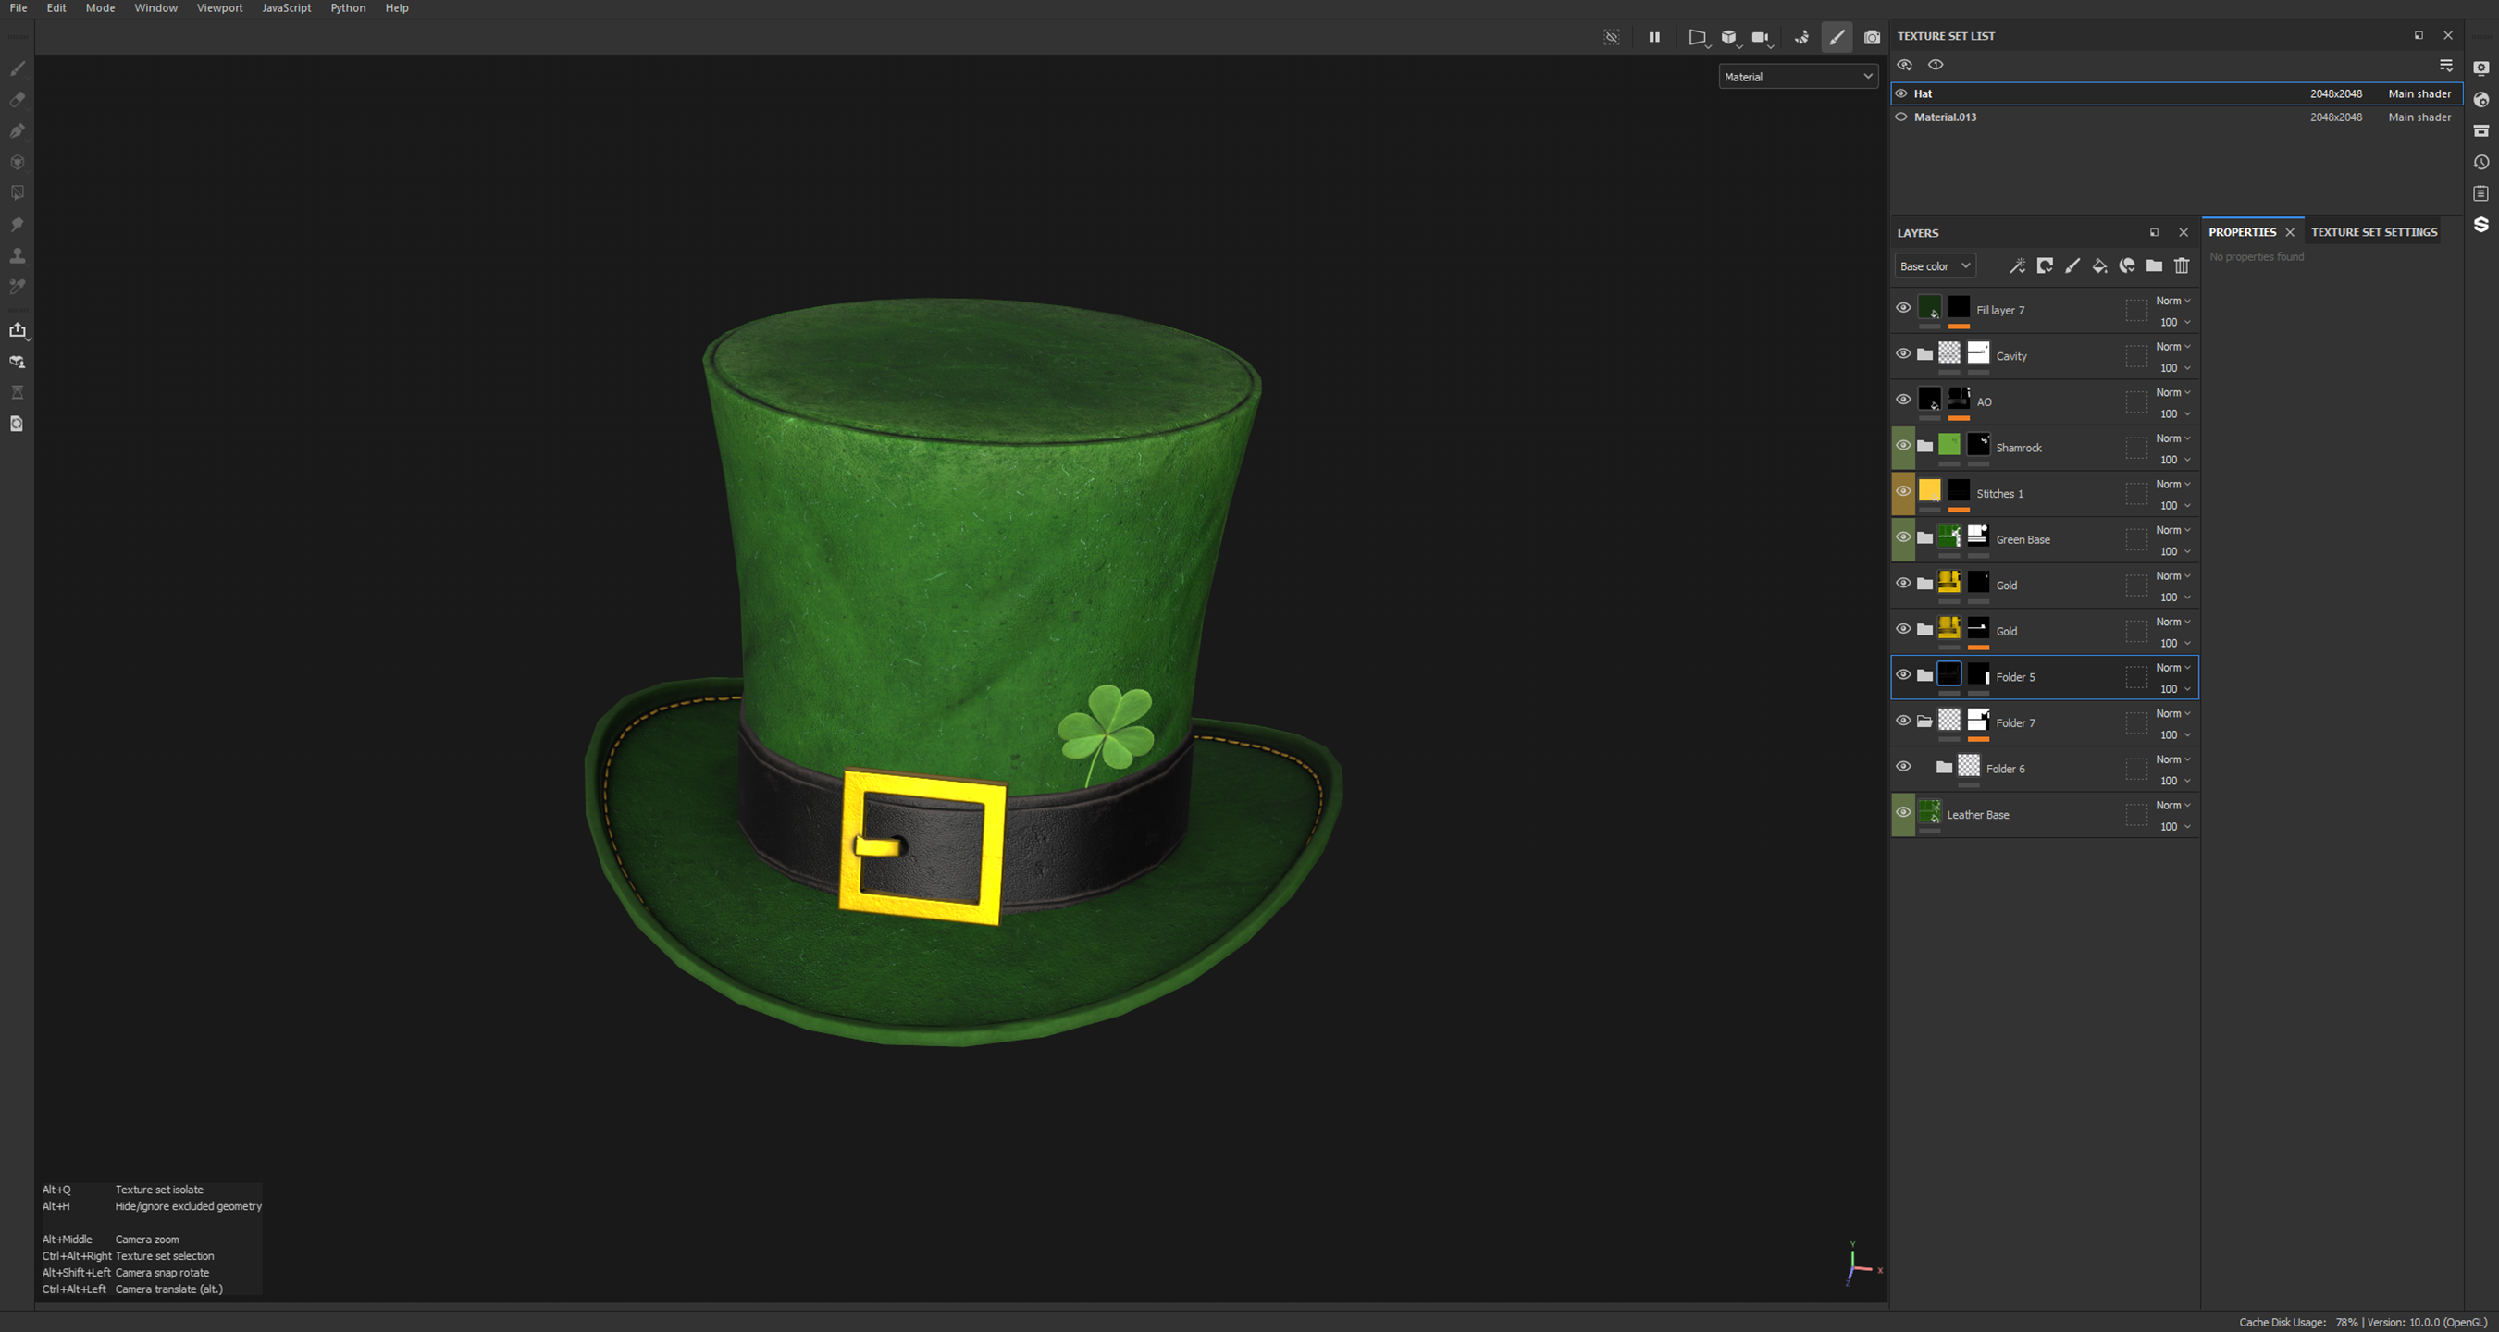Open the Viewport menu
The height and width of the screenshot is (1332, 2499).
point(219,7)
